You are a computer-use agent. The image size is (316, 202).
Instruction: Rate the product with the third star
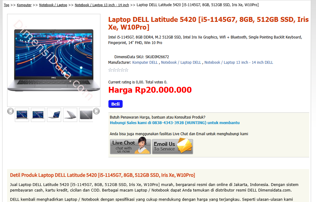[x=118, y=70]
